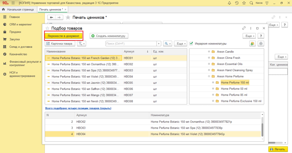Image resolution: width=292 pixels, height=153 pixels.
Task: Open the Казначейство section
Action: (x=18, y=54)
